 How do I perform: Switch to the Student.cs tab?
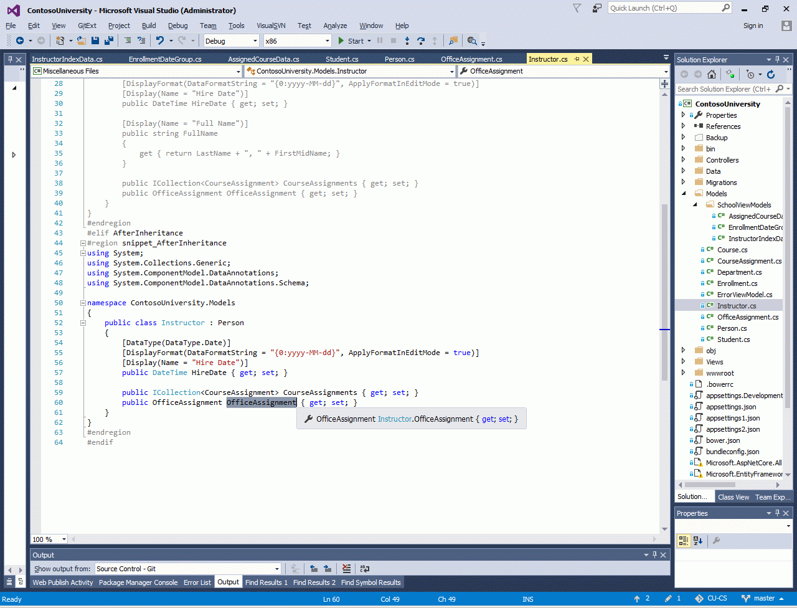point(342,59)
